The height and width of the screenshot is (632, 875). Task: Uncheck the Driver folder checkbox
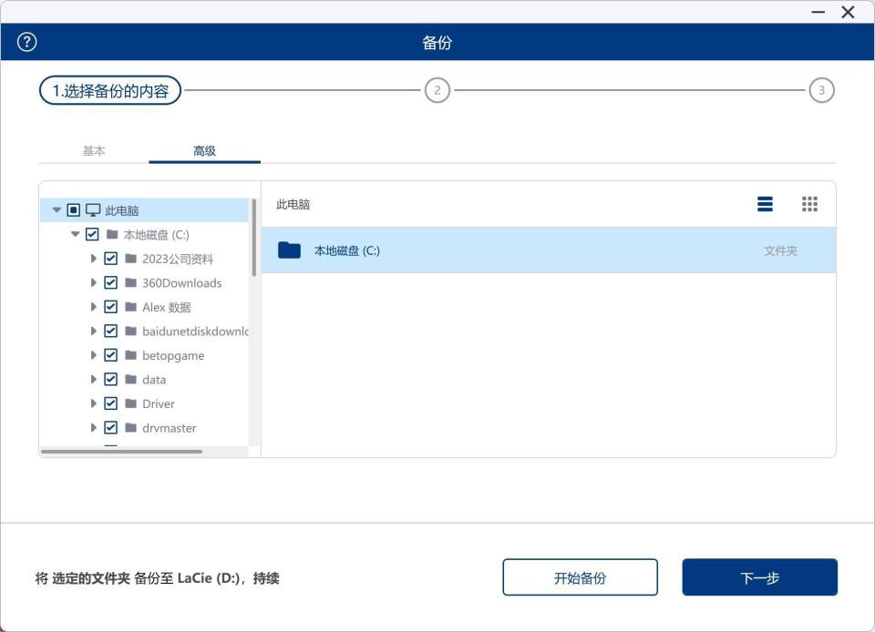[x=110, y=403]
